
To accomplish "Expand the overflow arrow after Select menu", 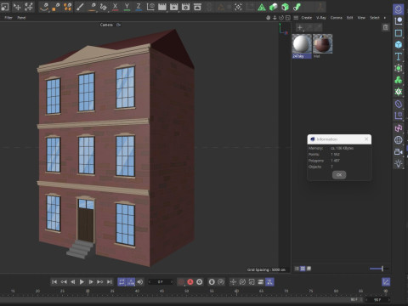I will pyautogui.click(x=385, y=18).
